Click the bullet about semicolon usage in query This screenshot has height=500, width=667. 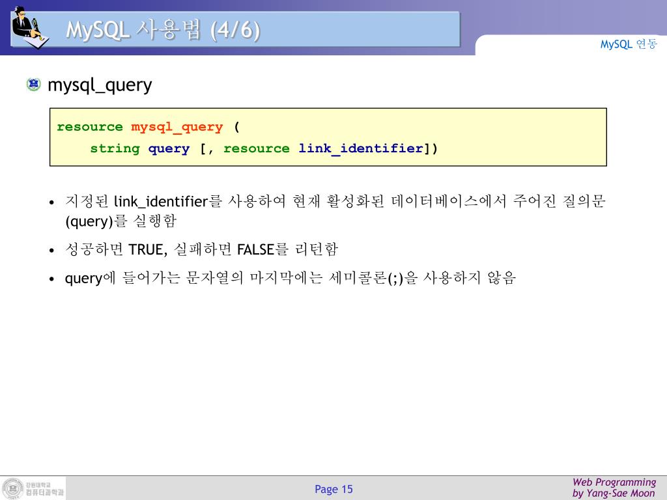tap(290, 279)
